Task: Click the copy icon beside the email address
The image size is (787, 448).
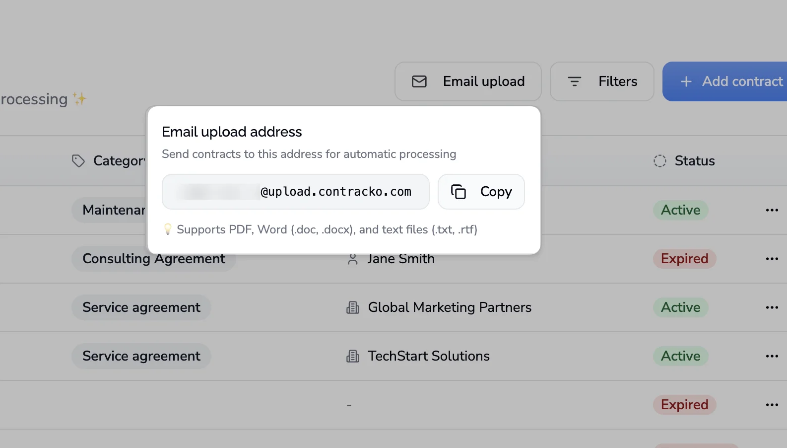Action: (x=458, y=192)
